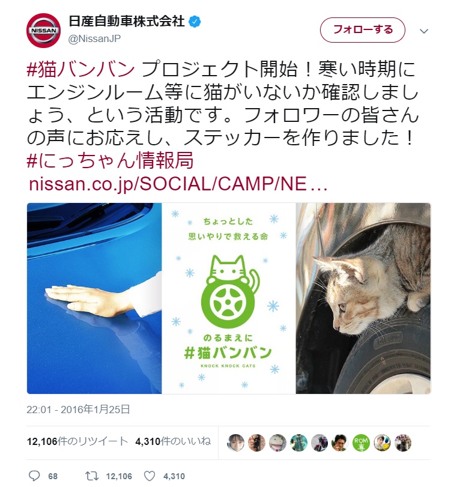Open the 4,310件のいいね likes list

pyautogui.click(x=173, y=441)
